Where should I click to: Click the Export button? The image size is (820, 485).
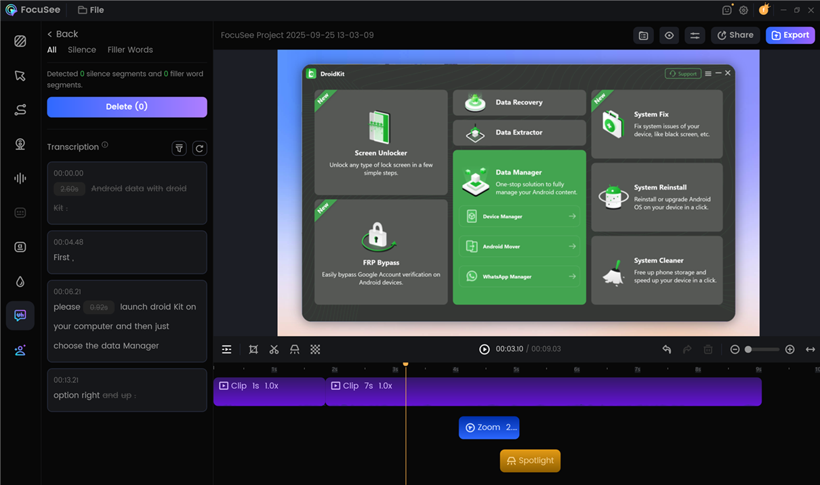coord(790,35)
